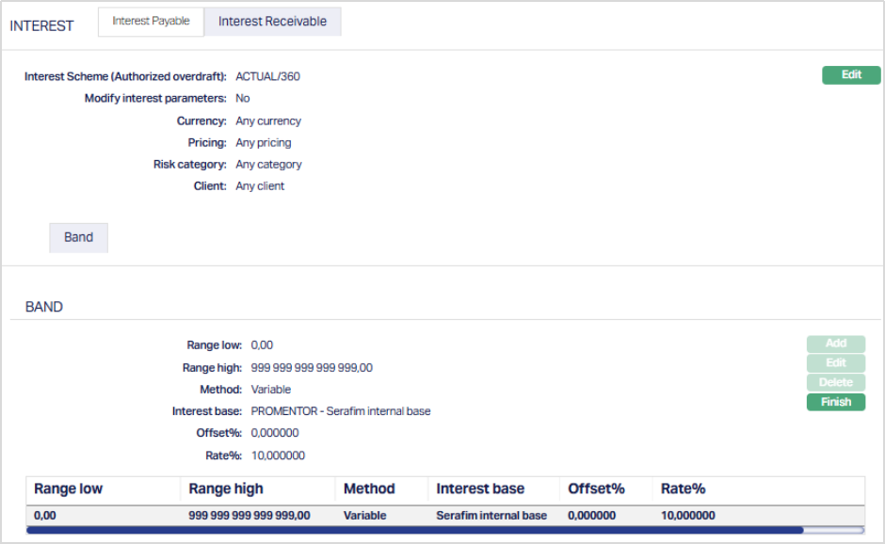Click the Finish button

(835, 402)
